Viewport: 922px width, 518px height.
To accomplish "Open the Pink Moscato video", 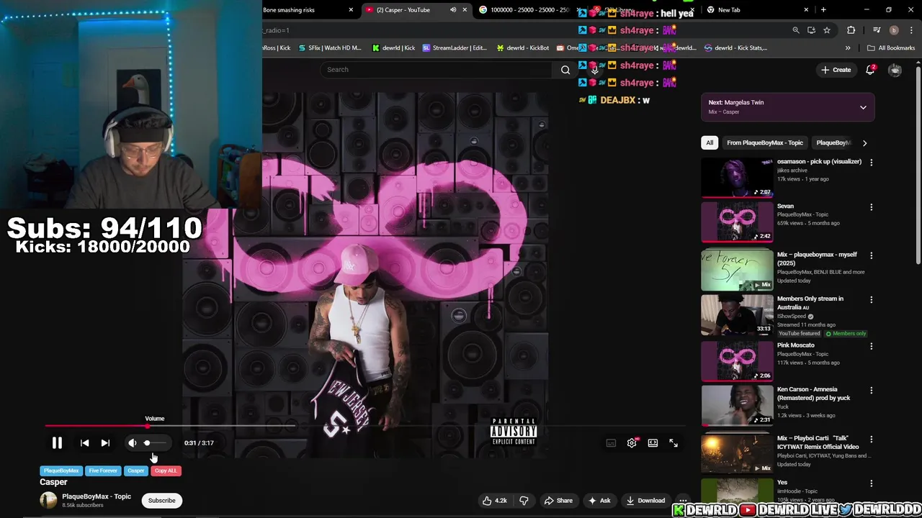I will point(795,345).
